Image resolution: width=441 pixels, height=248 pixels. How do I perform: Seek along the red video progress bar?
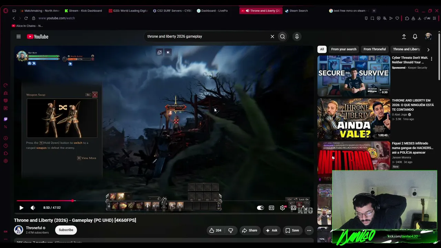coord(164,200)
